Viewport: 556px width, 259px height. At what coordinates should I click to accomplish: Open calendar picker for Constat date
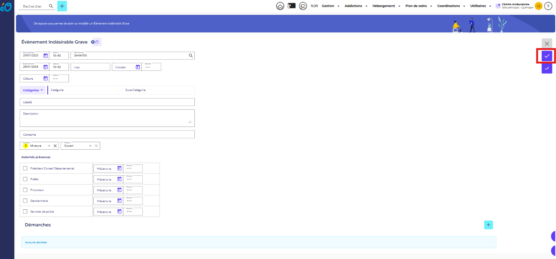(x=137, y=67)
